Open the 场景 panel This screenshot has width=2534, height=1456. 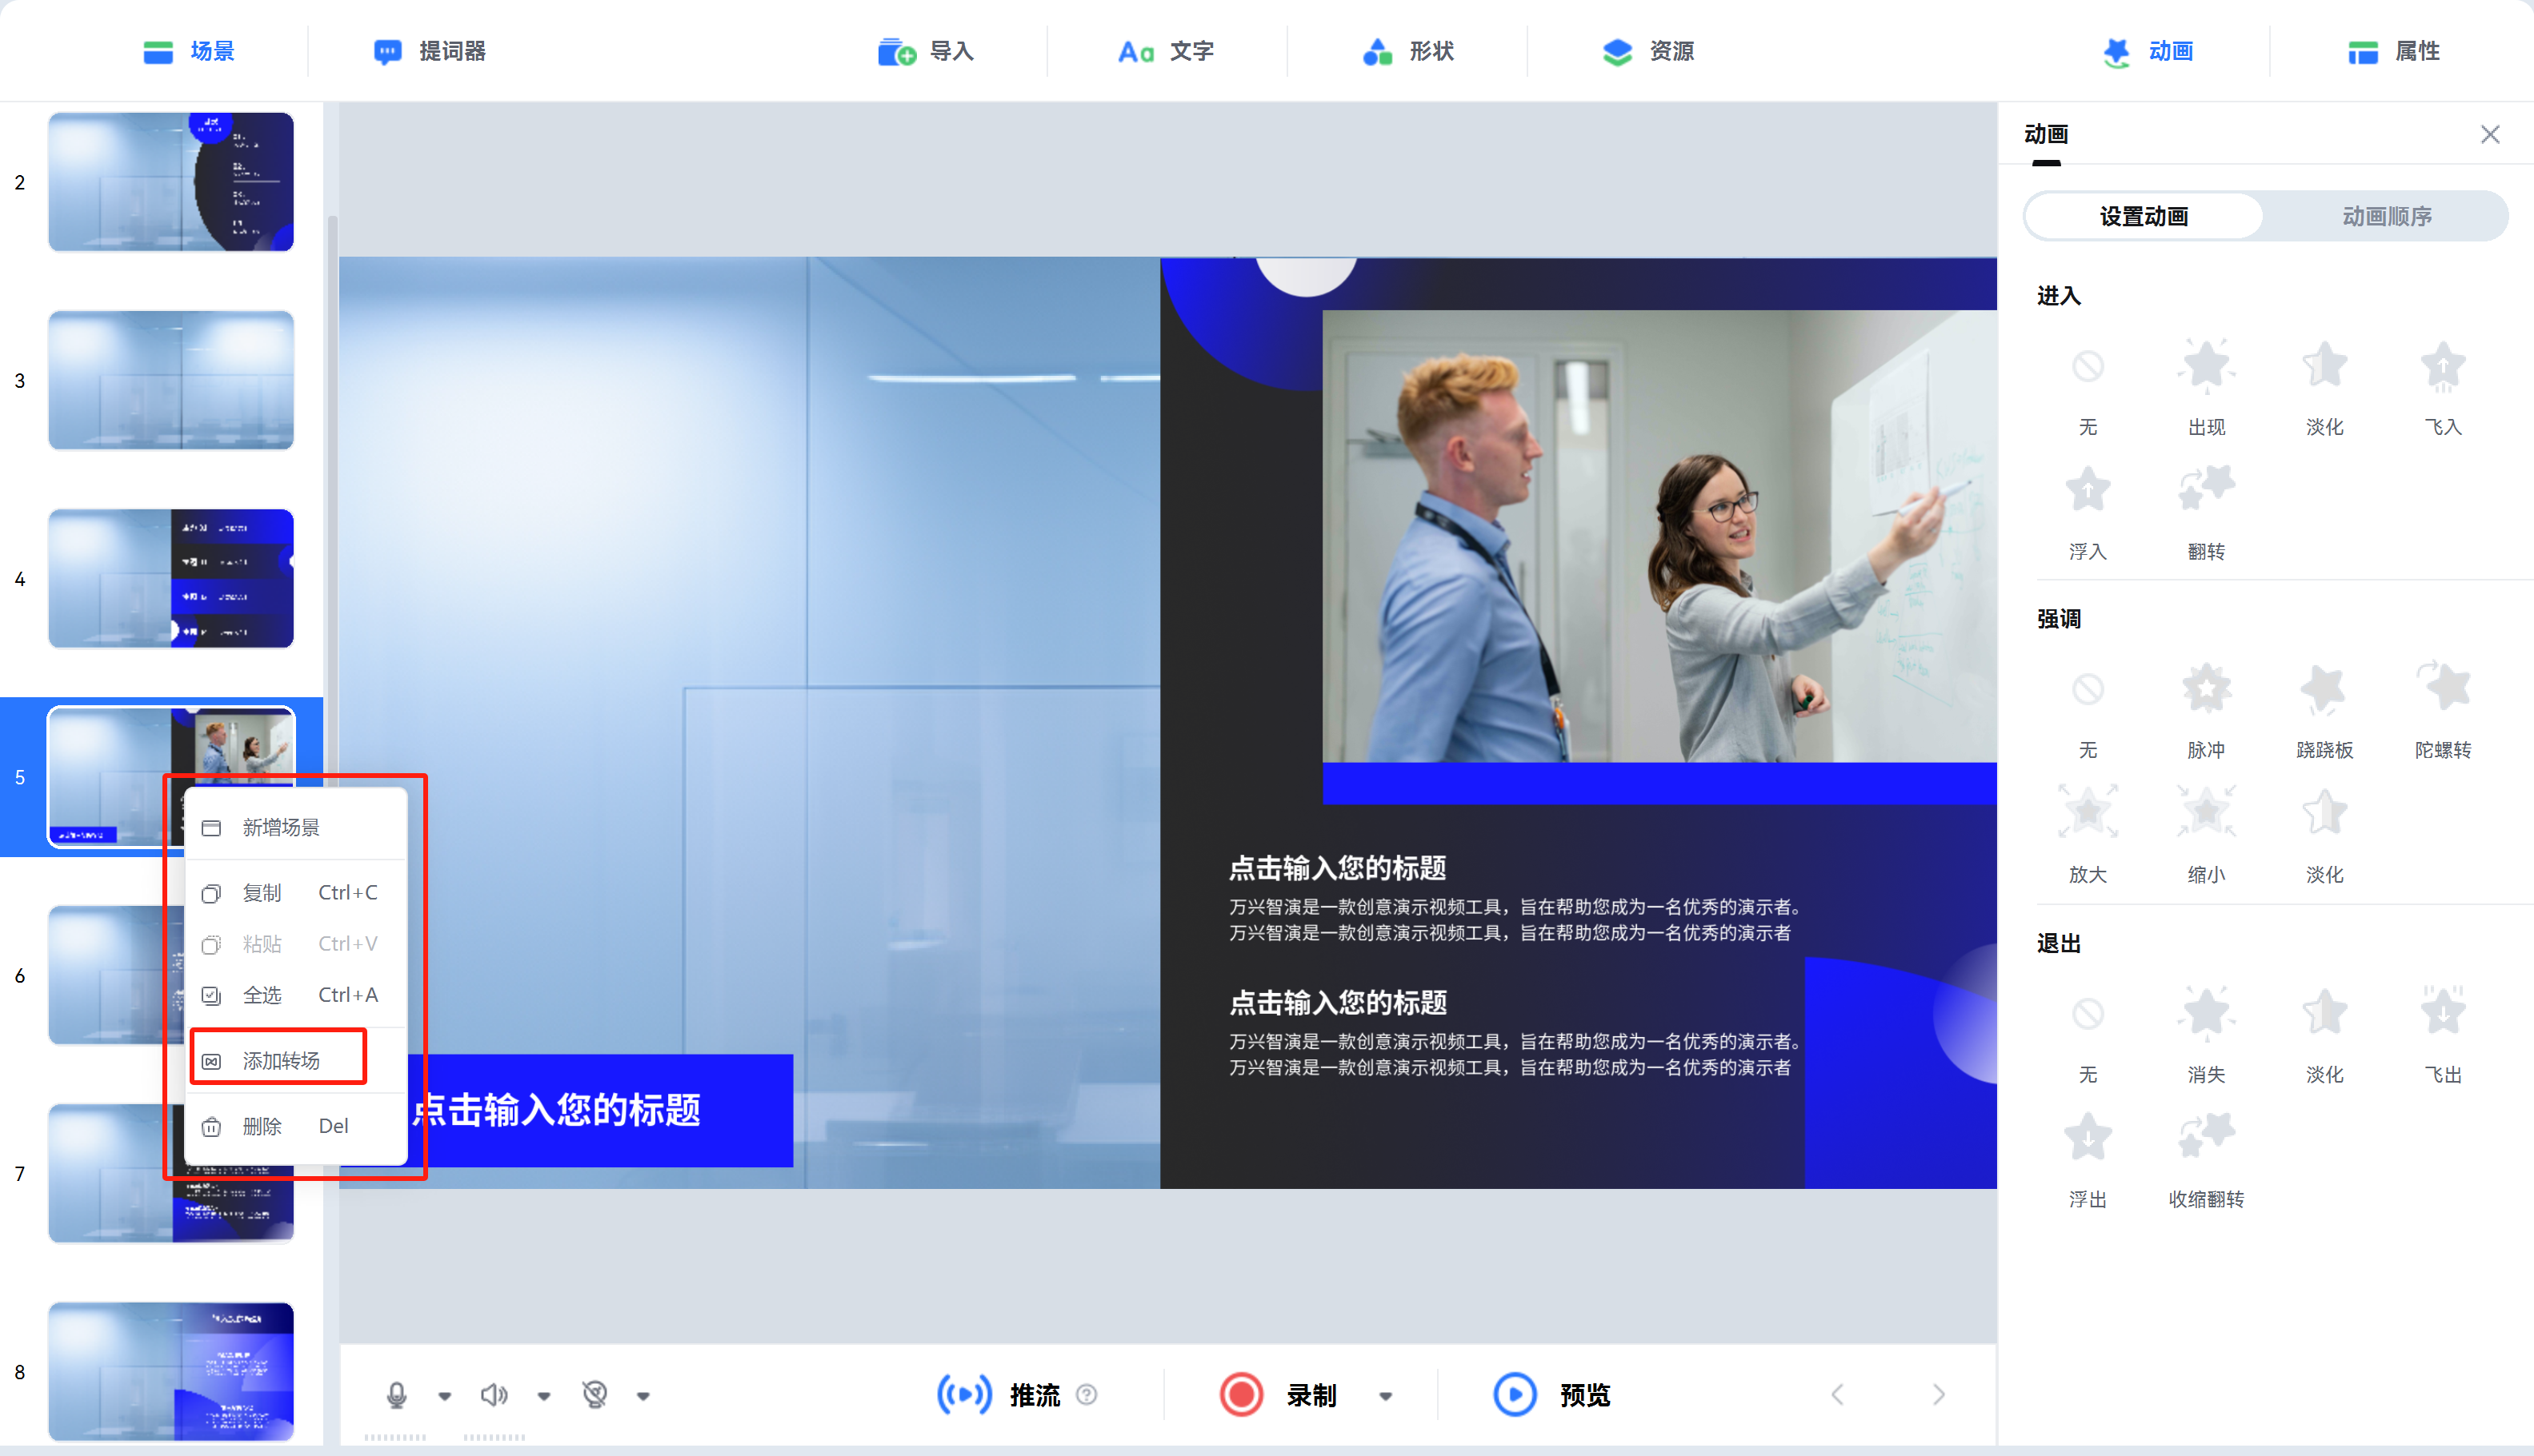190,51
